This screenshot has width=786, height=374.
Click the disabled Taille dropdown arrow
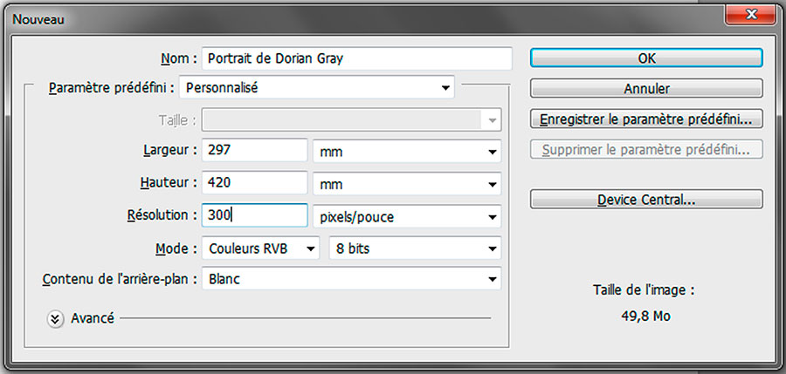point(492,120)
